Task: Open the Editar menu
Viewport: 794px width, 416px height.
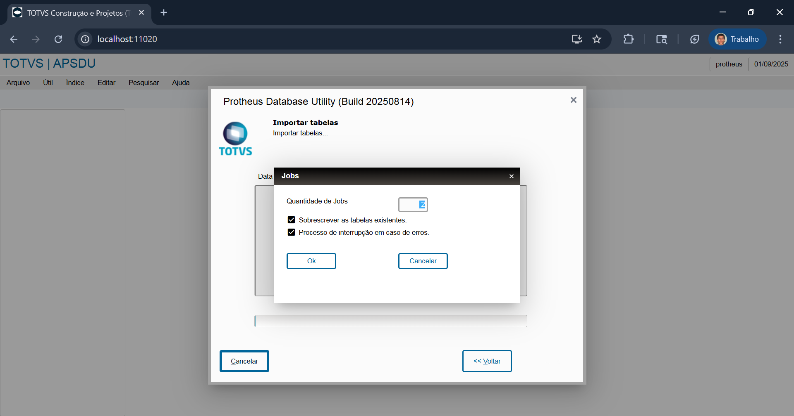Action: point(106,83)
